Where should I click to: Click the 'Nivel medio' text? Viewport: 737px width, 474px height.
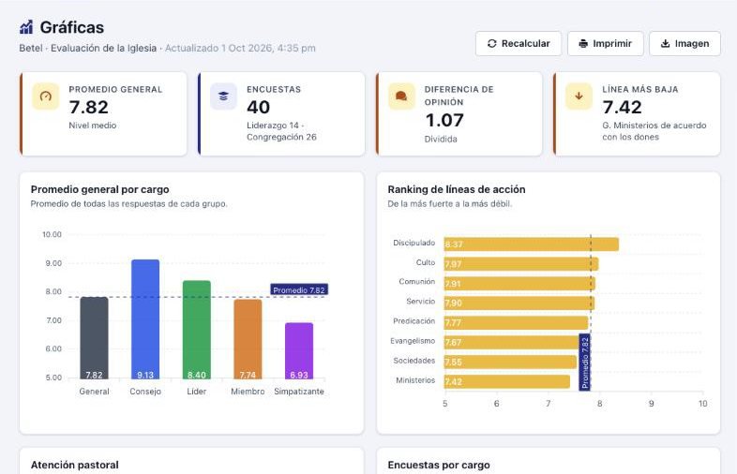(x=93, y=126)
